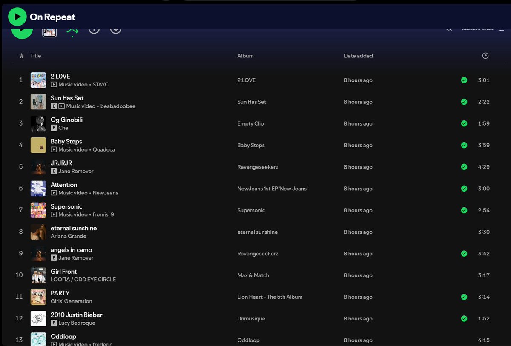Viewport: 511px width, 346px height.
Task: Click the Music video icon under 2 LOVE
Action: point(54,85)
